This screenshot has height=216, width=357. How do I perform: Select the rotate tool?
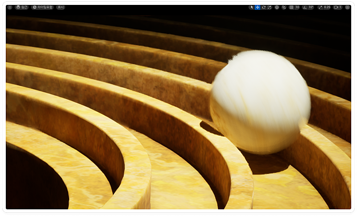click(263, 7)
